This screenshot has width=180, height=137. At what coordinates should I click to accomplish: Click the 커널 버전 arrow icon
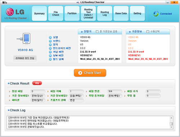point(50,52)
